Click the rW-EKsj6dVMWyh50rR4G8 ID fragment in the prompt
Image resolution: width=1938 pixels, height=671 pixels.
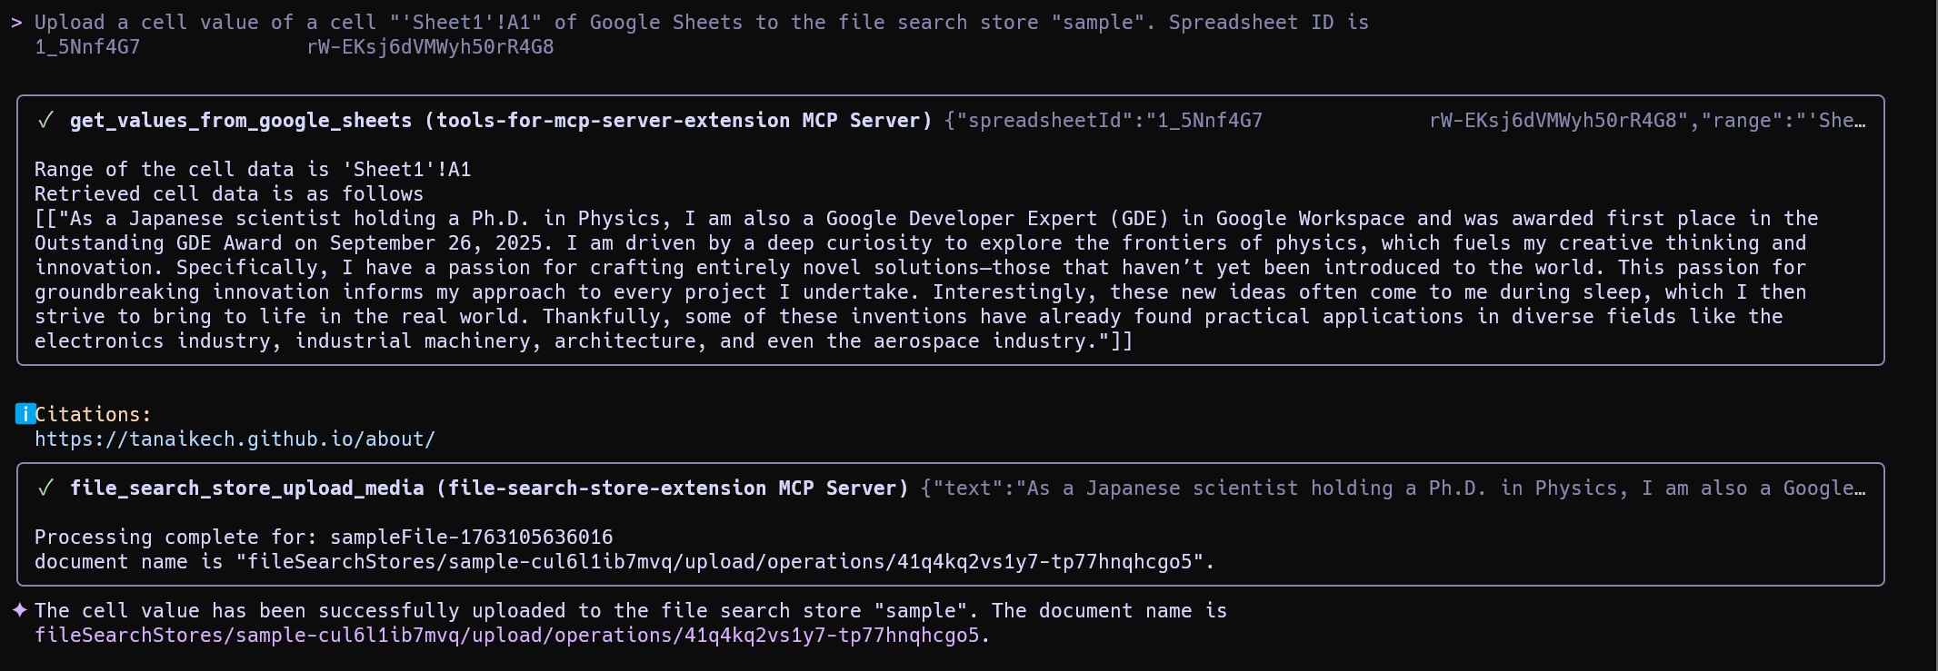430,47
